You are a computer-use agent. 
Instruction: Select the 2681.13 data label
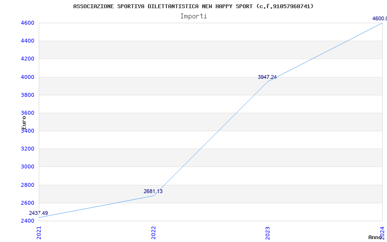coord(153,191)
